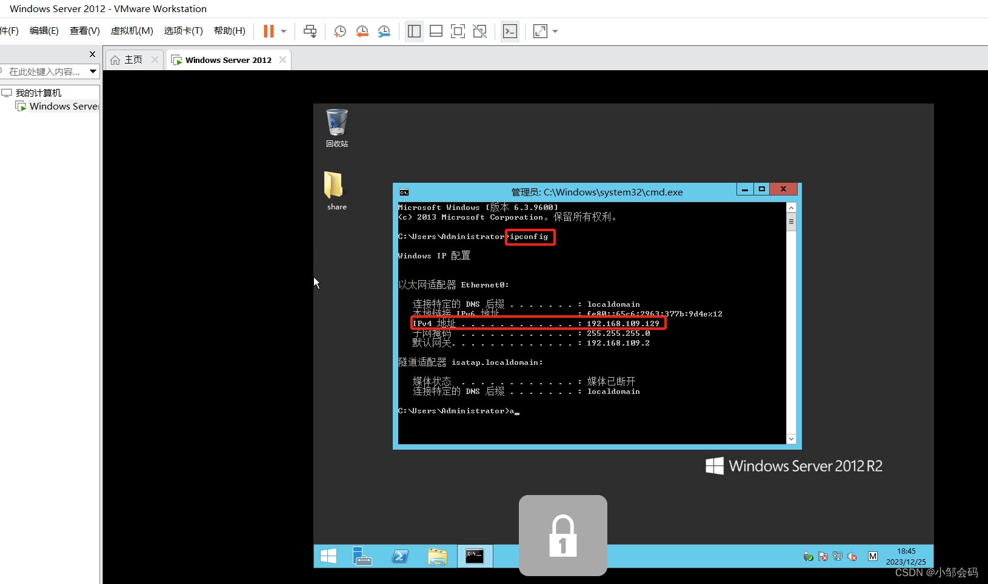
Task: Click the subnet mask 255.255.255.0
Action: (x=618, y=333)
